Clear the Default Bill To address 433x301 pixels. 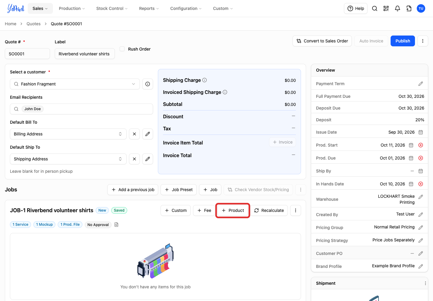[x=134, y=134]
